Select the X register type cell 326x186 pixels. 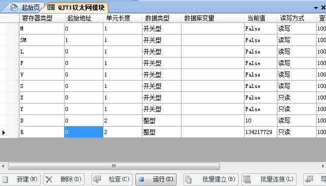[41, 97]
